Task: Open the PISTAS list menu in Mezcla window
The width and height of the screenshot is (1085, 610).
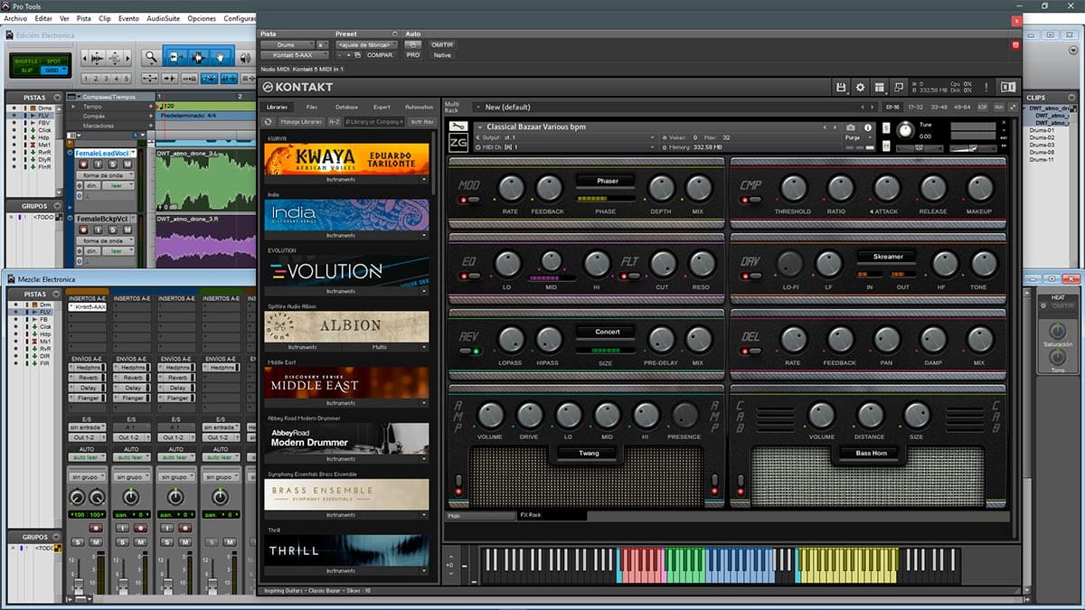Action: coord(58,294)
